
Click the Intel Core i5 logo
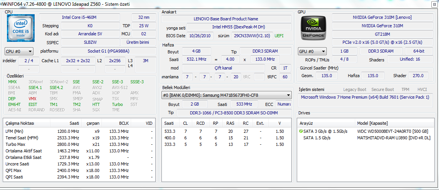click(x=21, y=27)
